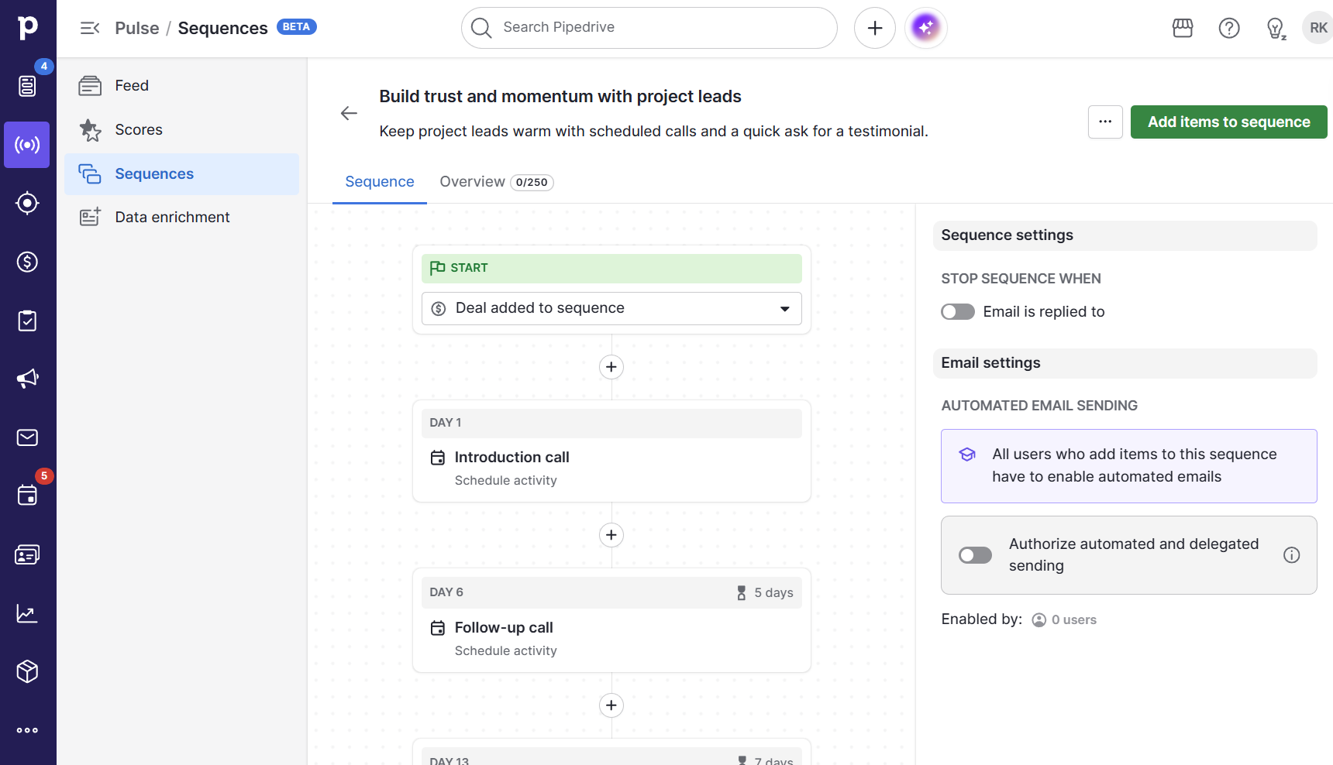Open Scores from the side panel
1333x765 pixels.
point(138,129)
